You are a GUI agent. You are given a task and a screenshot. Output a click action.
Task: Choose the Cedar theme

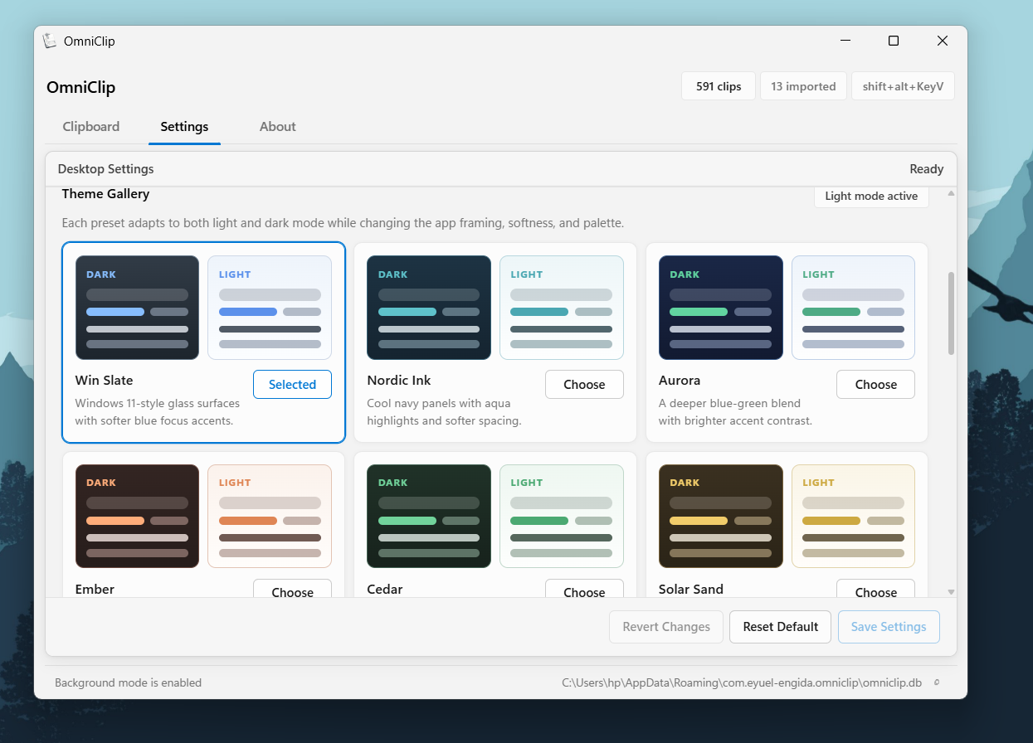tap(584, 590)
